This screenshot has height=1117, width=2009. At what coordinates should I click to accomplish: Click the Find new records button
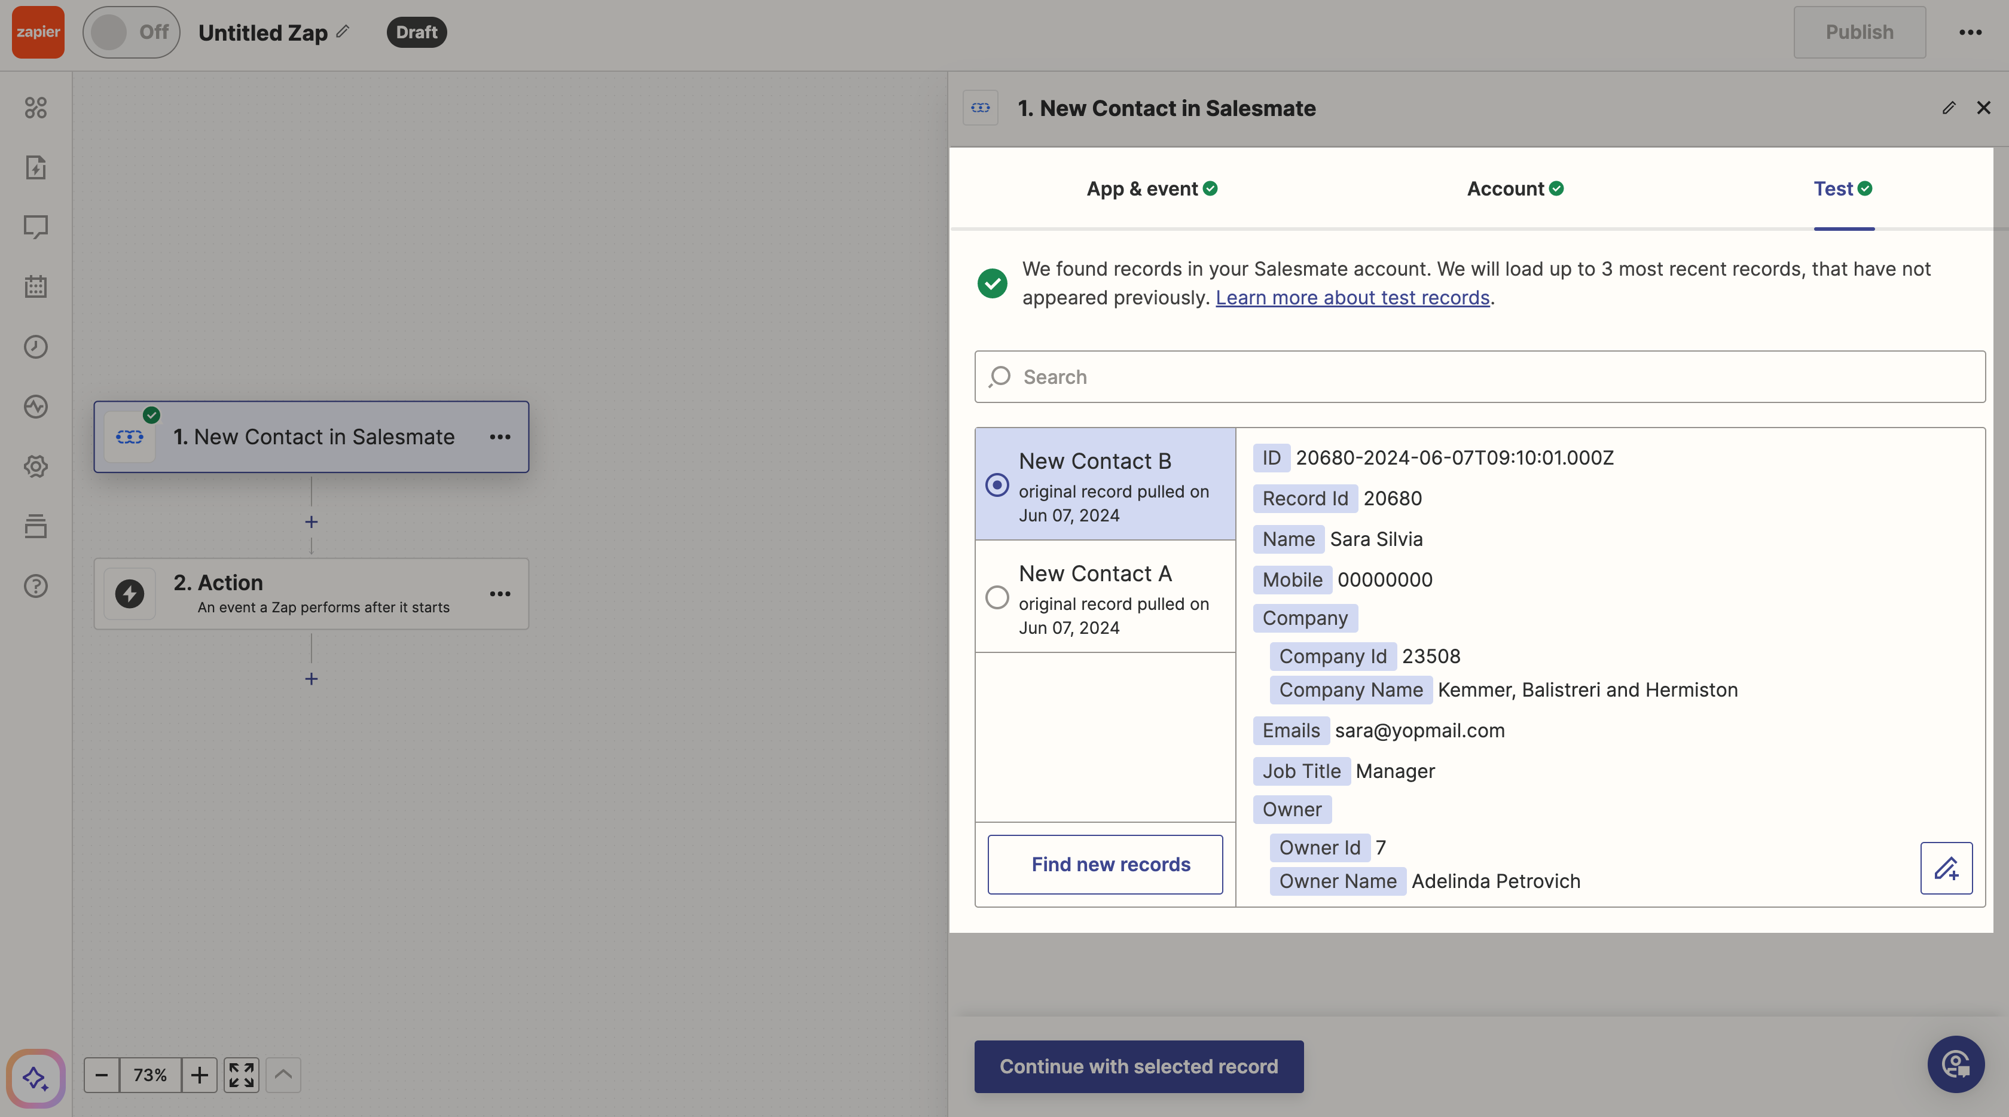(1105, 864)
